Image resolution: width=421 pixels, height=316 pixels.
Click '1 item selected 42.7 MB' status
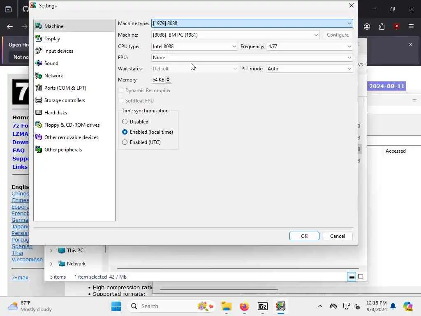100,277
